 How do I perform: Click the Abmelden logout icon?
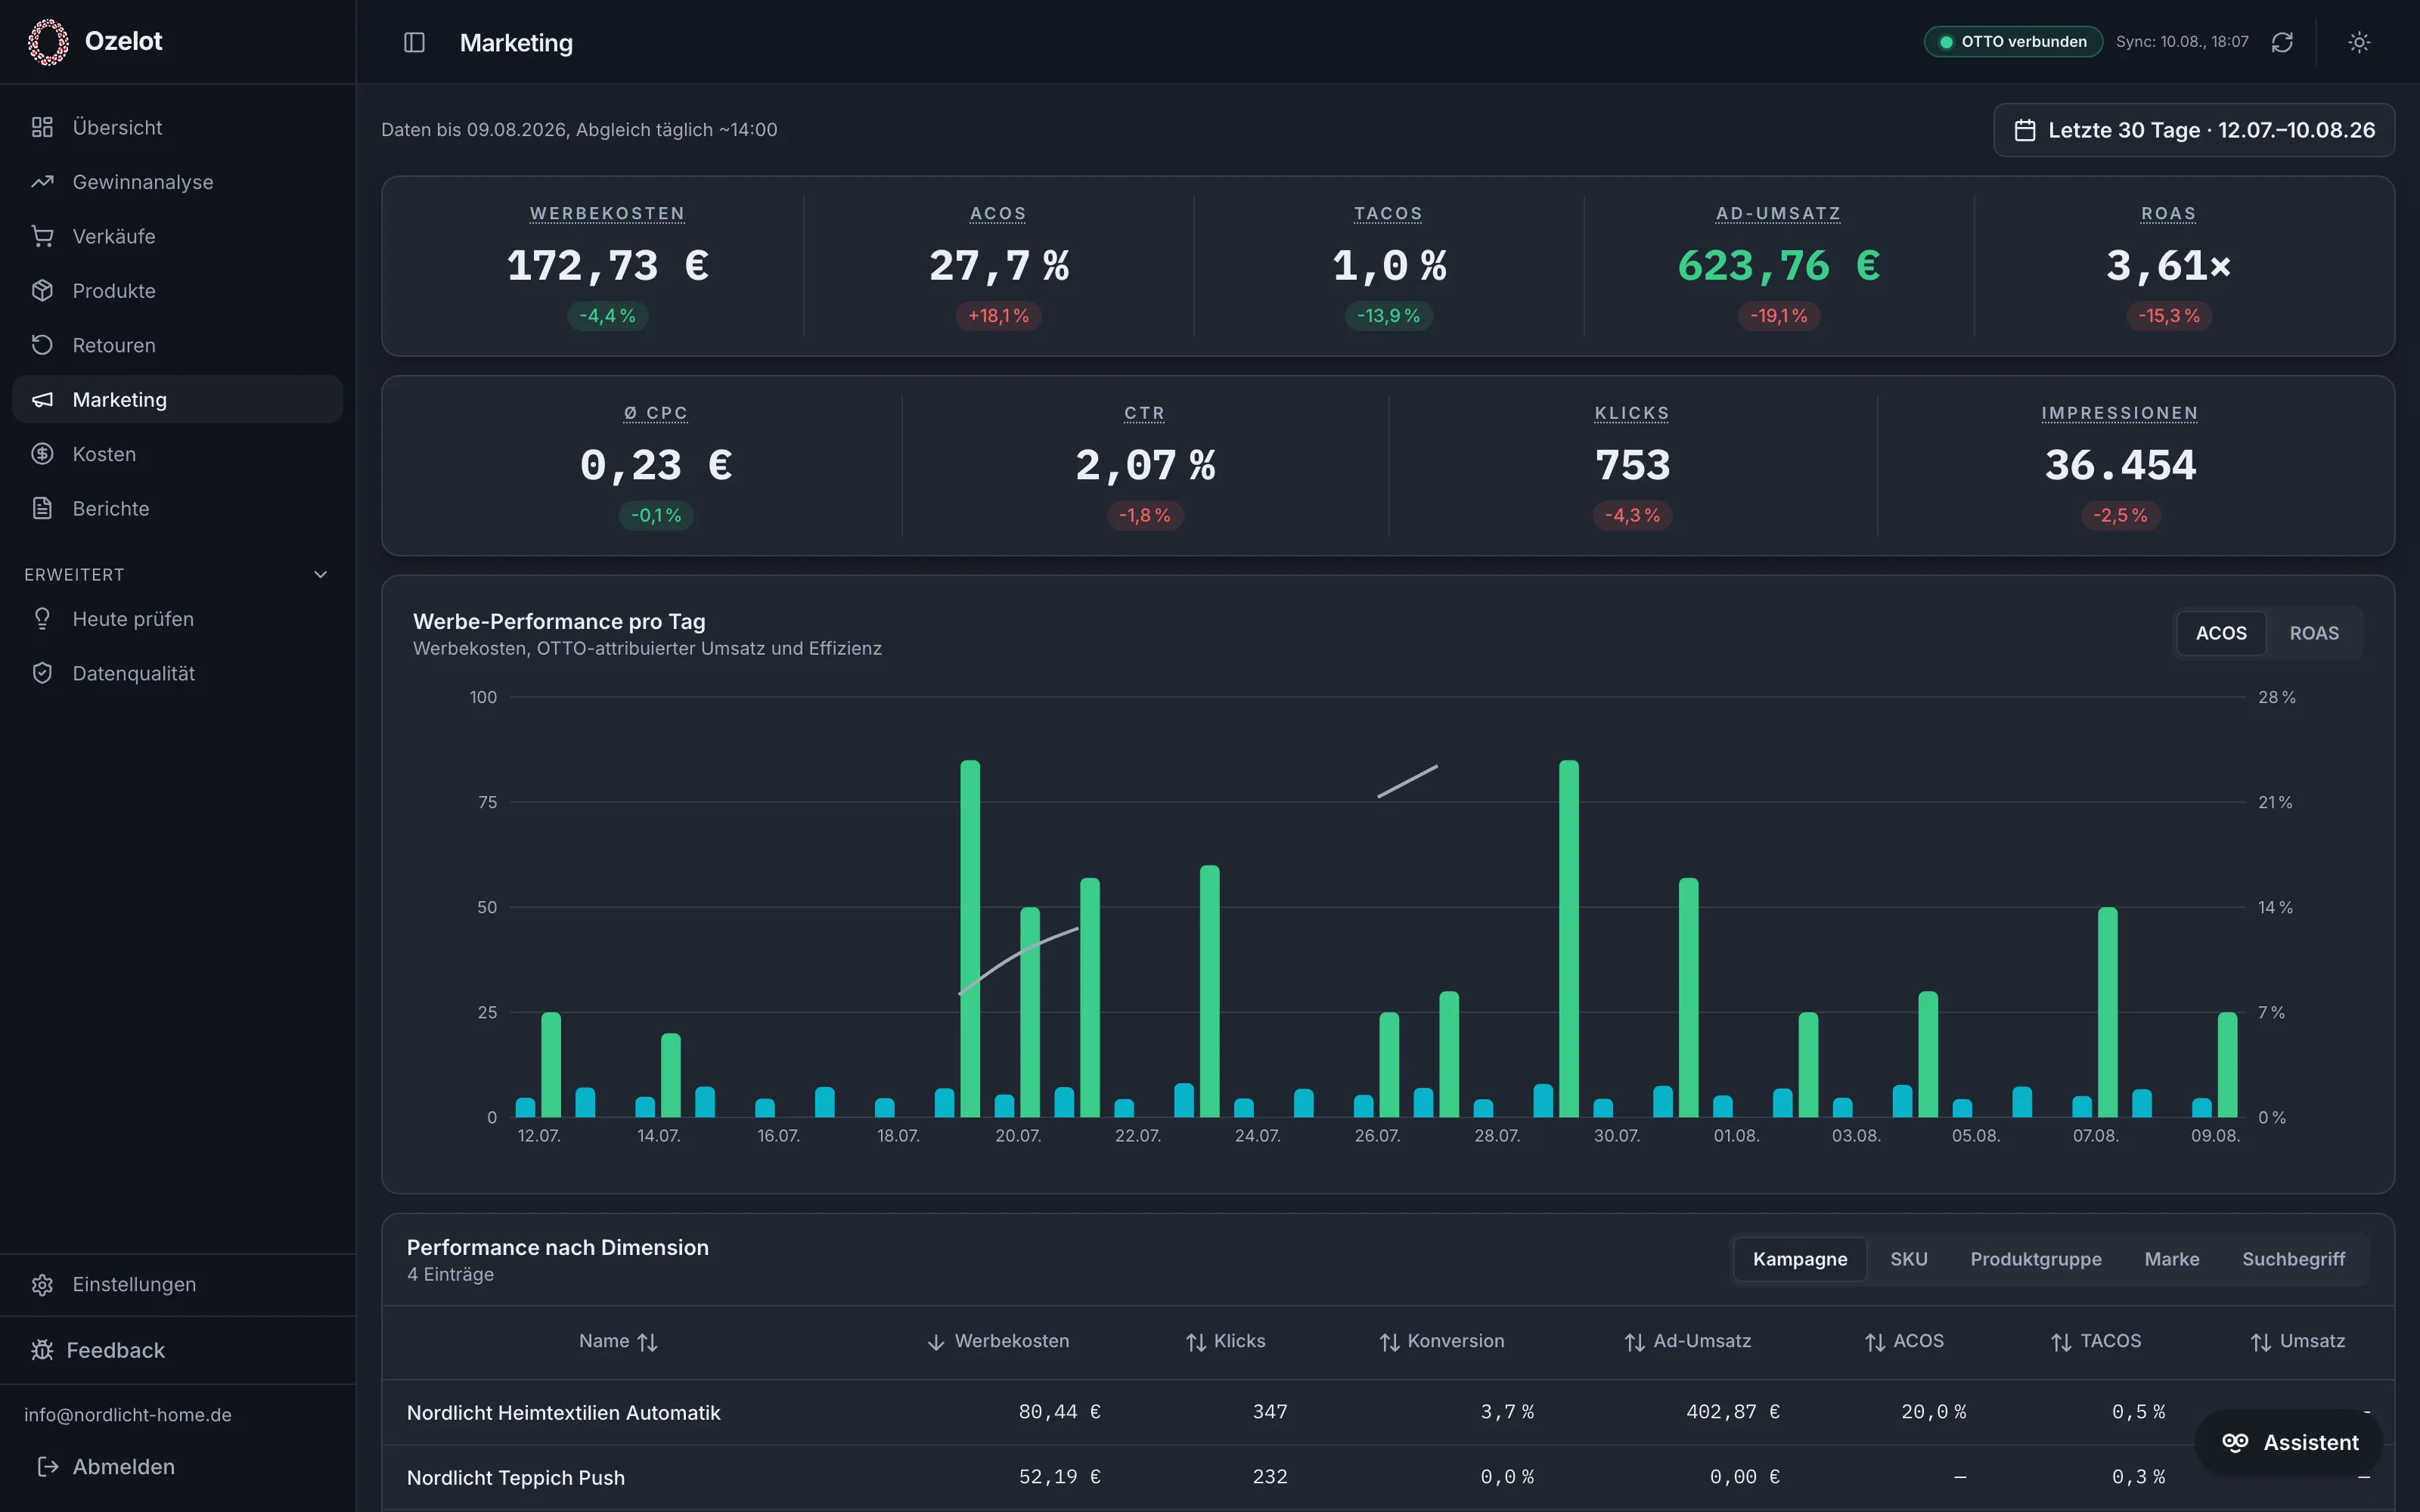(x=47, y=1466)
